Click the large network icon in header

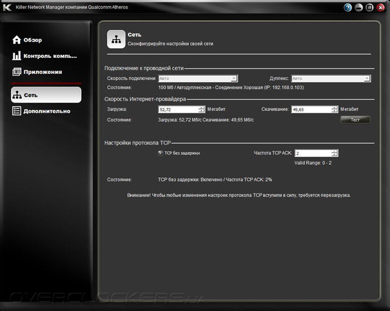(x=116, y=39)
